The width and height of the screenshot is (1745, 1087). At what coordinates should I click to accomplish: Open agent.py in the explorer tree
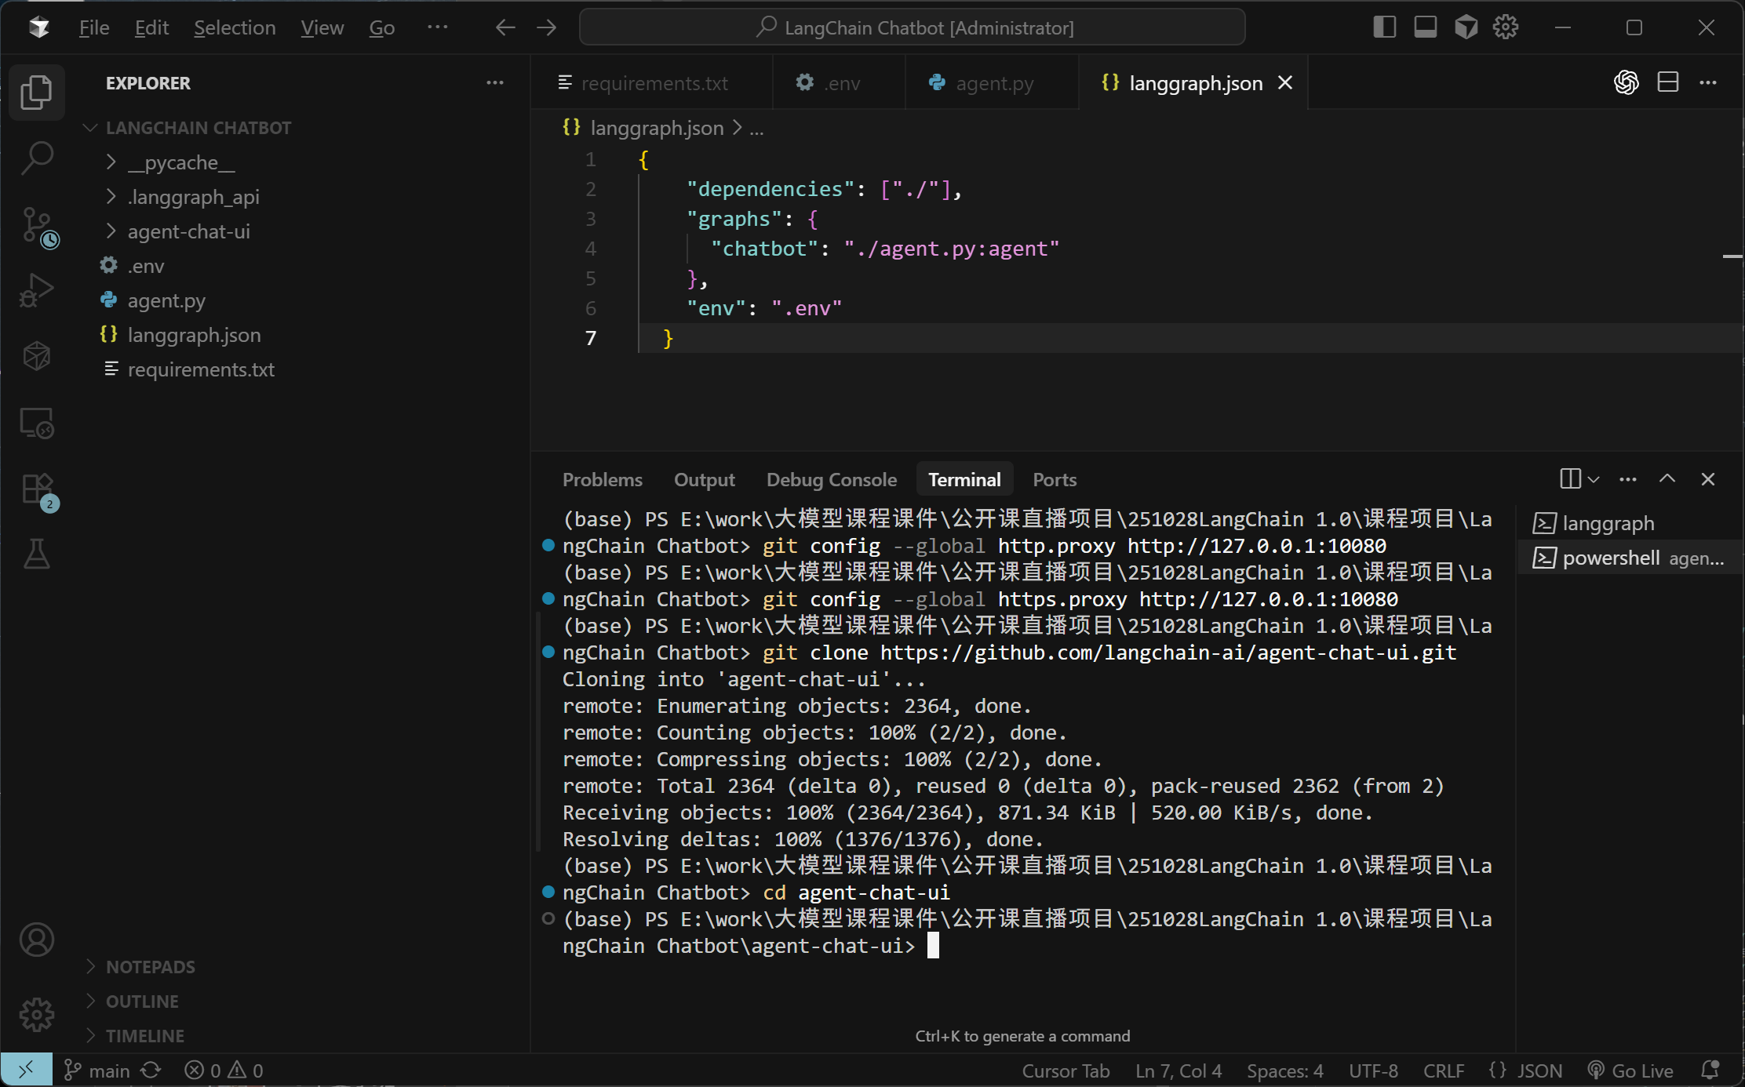pos(166,300)
